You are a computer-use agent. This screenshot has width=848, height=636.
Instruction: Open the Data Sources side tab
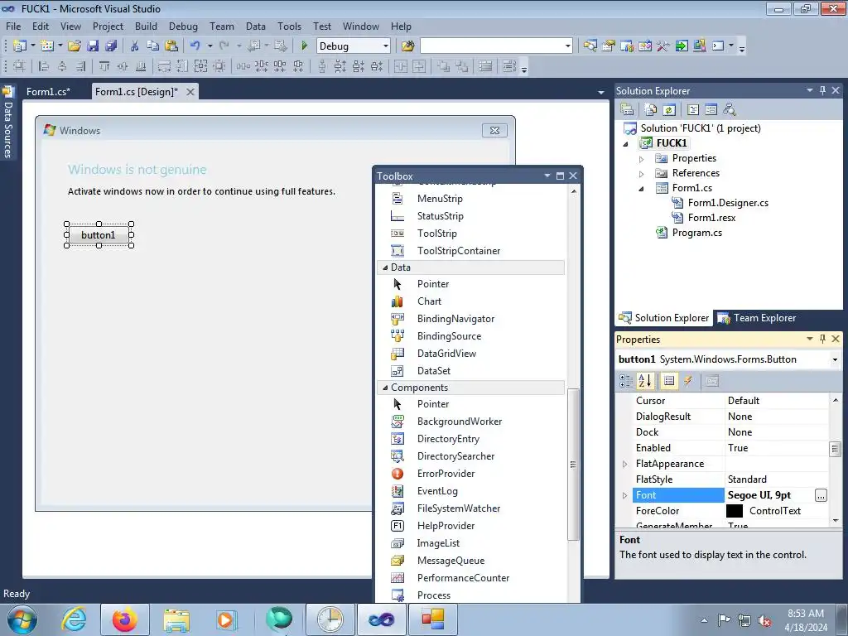tap(7, 124)
